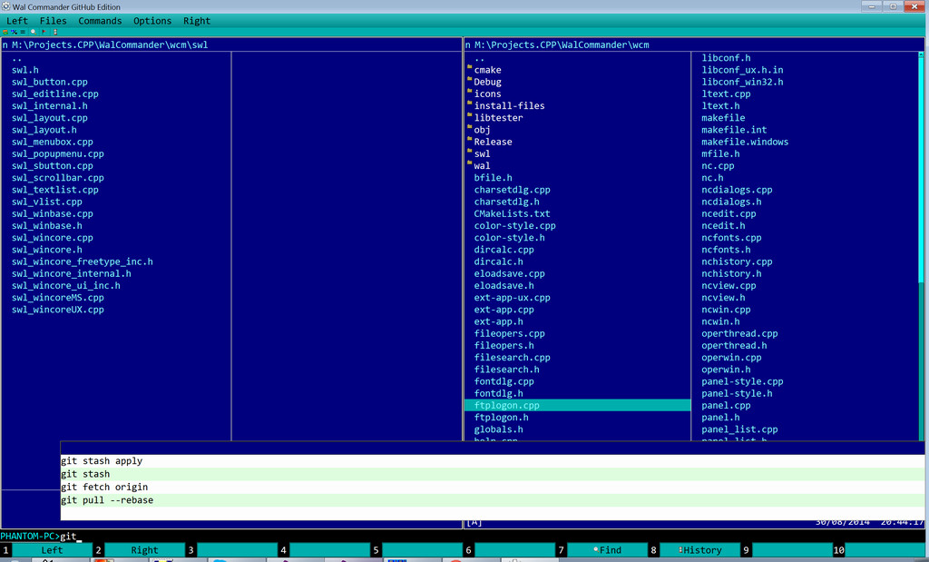Select swl_wincore_freetype_inc.h in left panel
Screen dimensions: 929x562
click(x=83, y=261)
